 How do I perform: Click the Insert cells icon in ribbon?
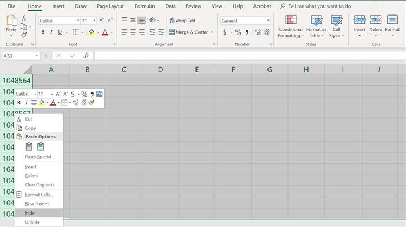[359, 20]
